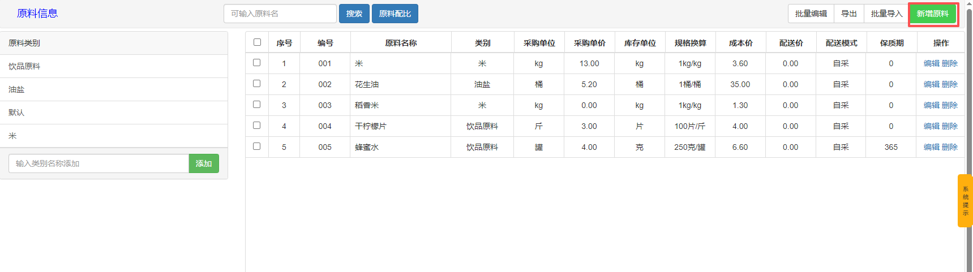Screen dimensions: 973x272
Task: Click 删除 link for 干柠檬片 row
Action: point(949,126)
